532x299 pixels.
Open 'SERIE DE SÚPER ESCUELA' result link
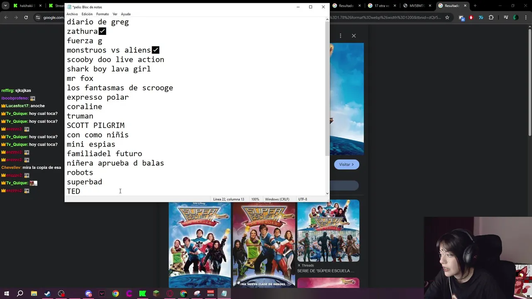(x=326, y=271)
